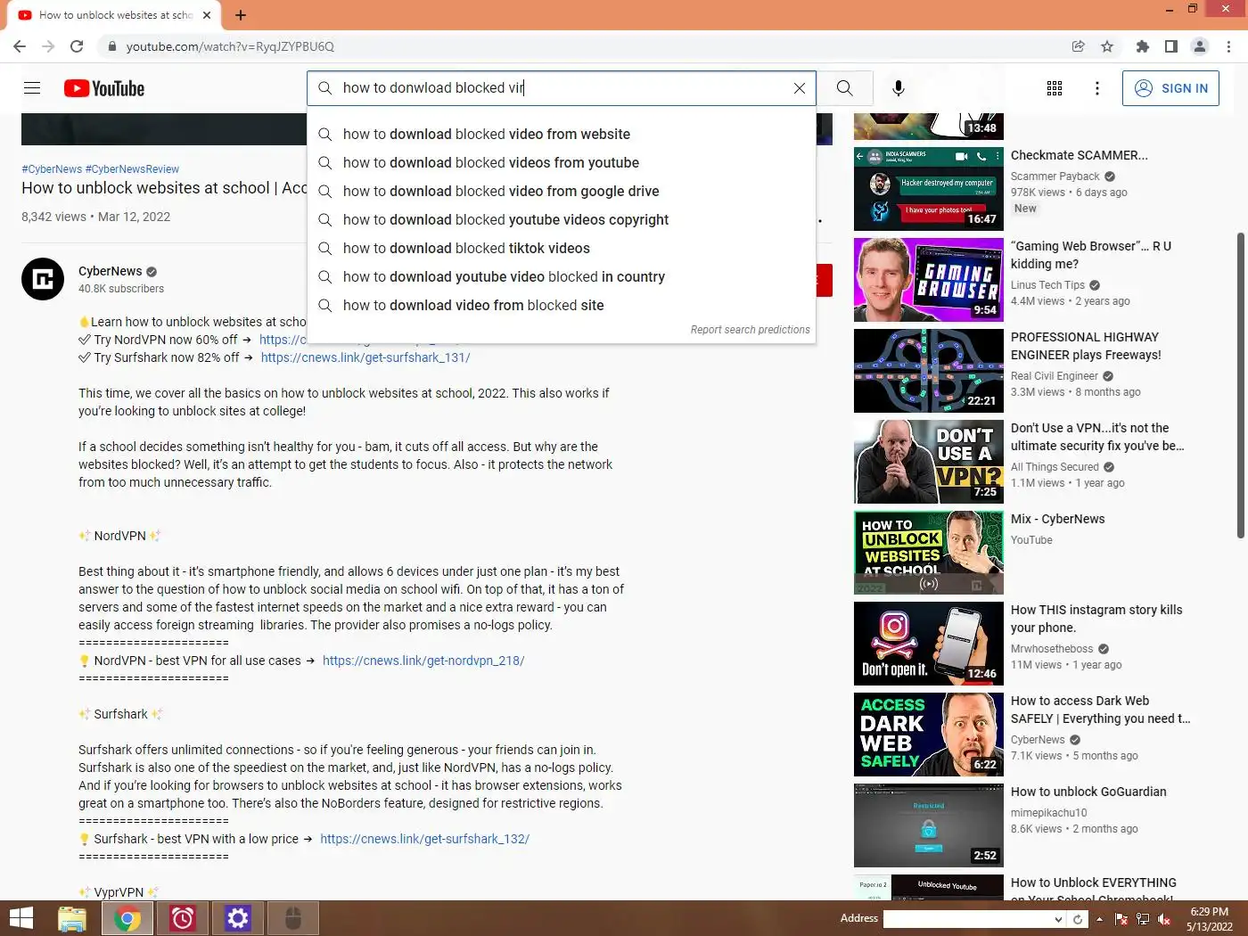Choose suggestion 'blocked videos from youtube'
Screen dimensions: 1248x936
click(x=562, y=162)
